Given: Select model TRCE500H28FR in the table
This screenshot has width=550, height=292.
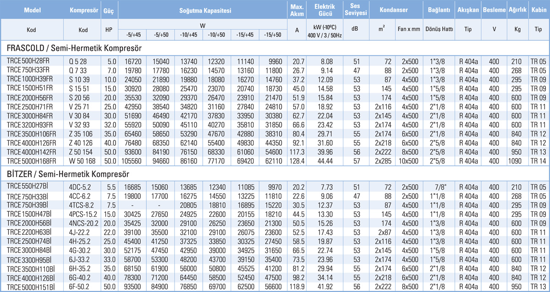Looking at the screenshot, I should (30, 61).
